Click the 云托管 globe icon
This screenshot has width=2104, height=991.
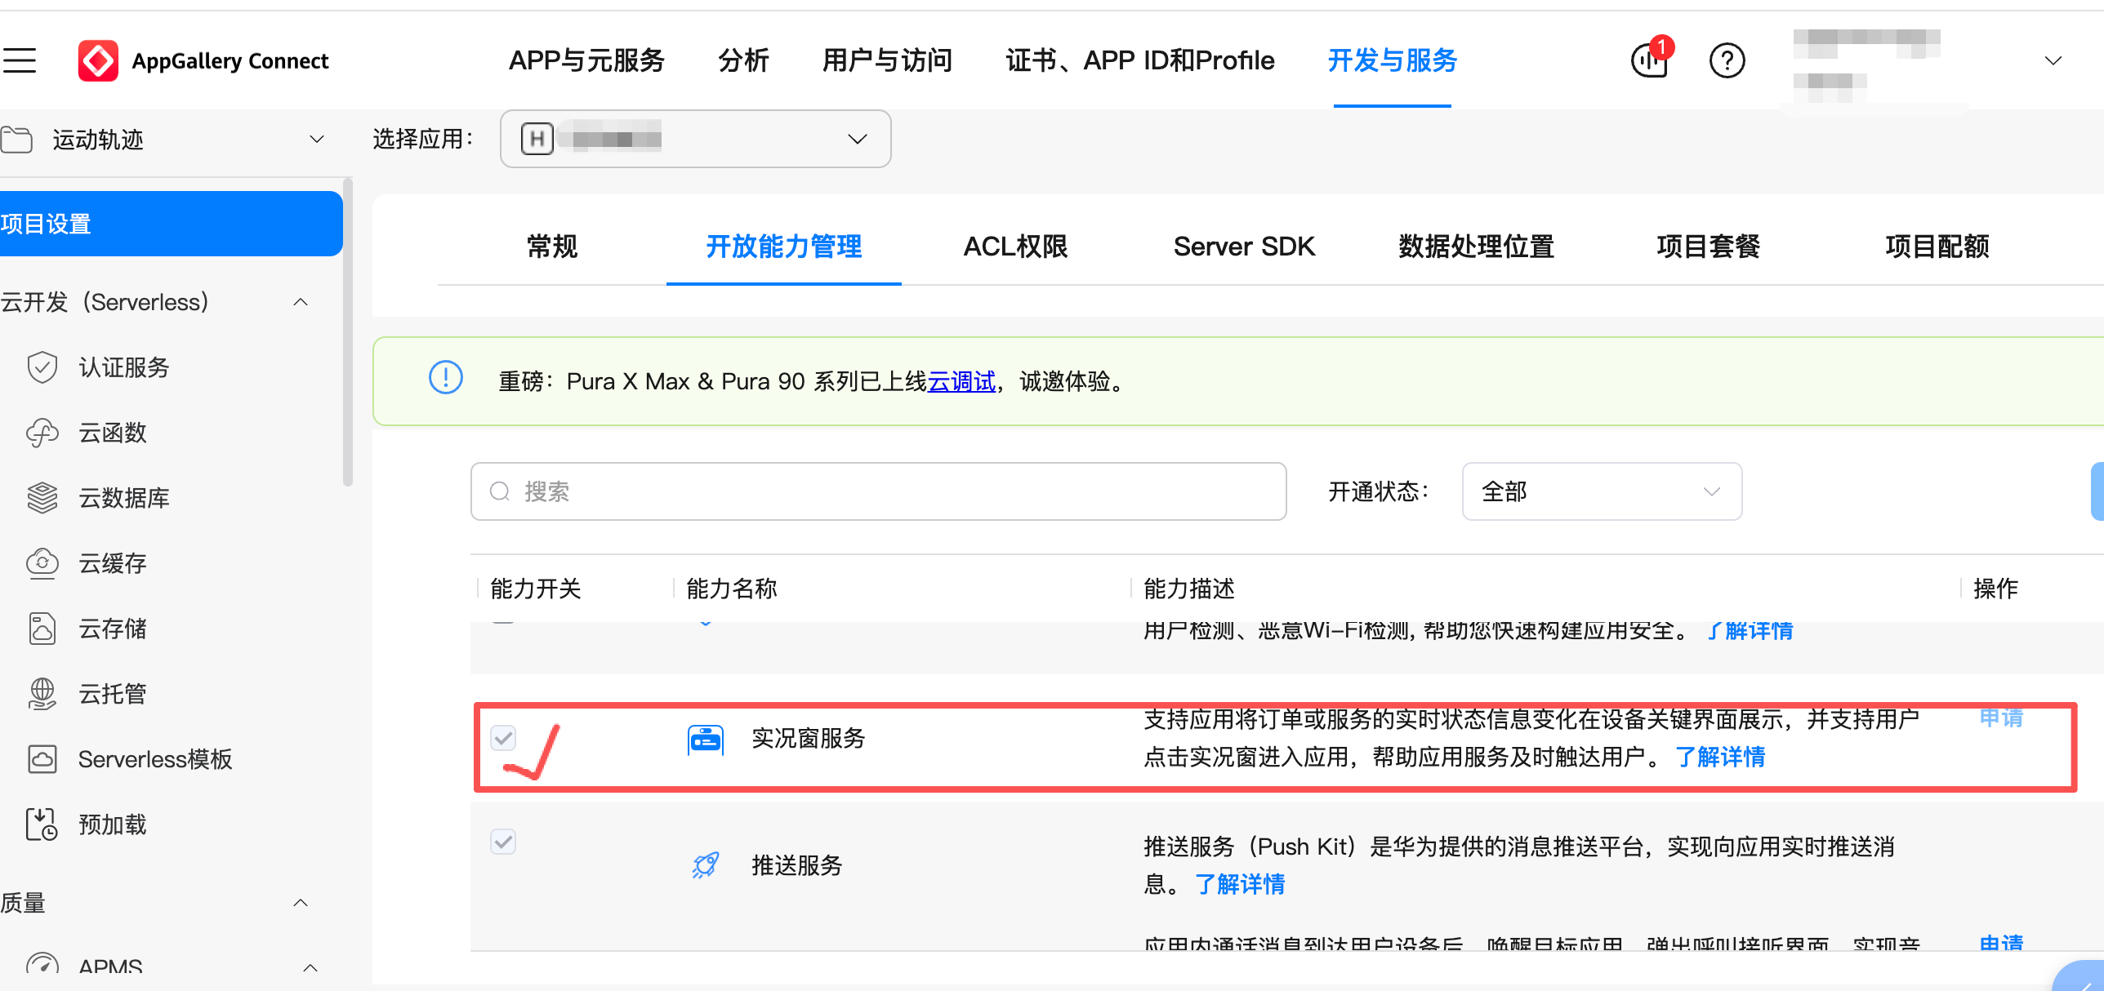tap(42, 694)
